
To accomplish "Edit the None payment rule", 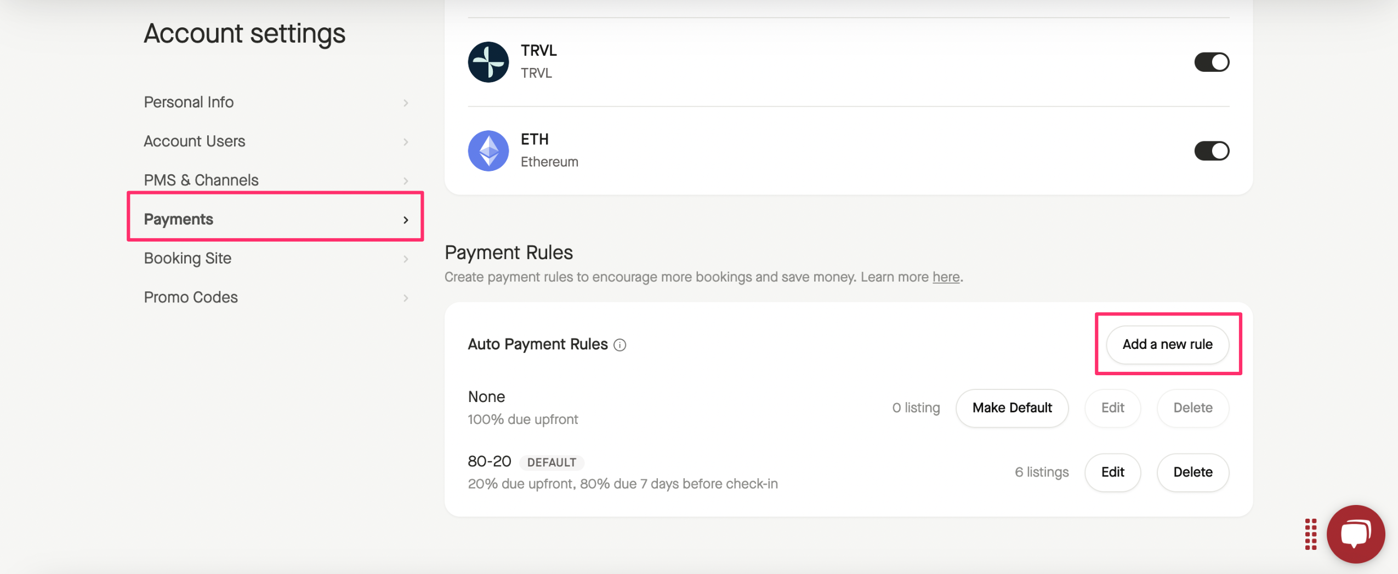I will [x=1112, y=408].
